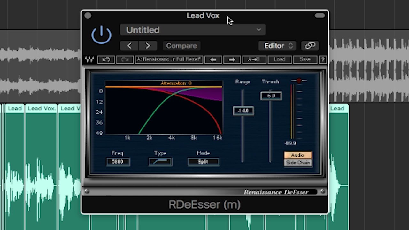
Task: Go to the previous preset arrow
Action: [129, 46]
